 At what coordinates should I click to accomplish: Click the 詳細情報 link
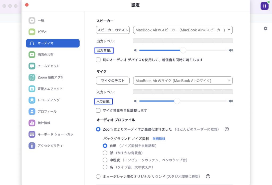click(159, 139)
